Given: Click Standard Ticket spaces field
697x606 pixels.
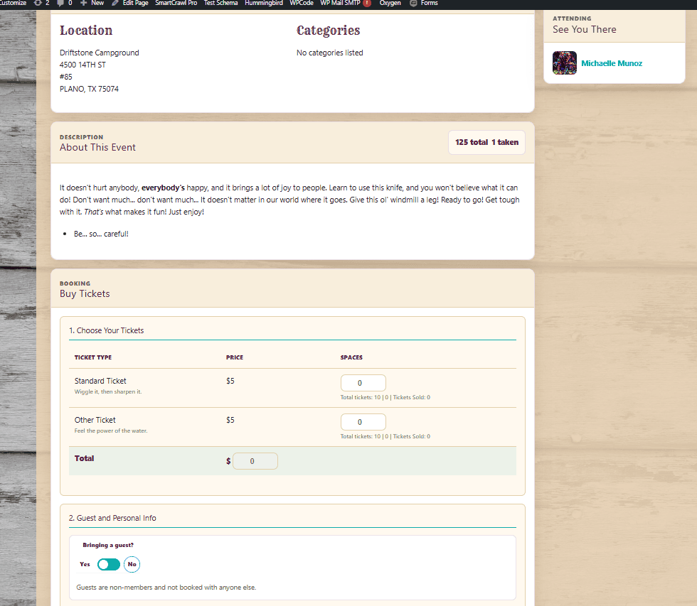Looking at the screenshot, I should (363, 383).
